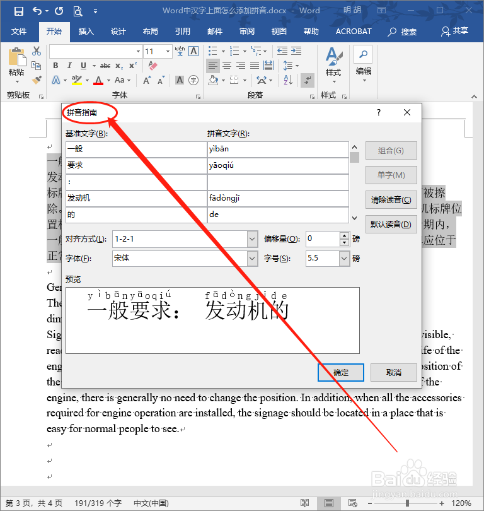Toggle Align Left paragraph alignment
484x511 pixels.
pyautogui.click(x=212, y=66)
